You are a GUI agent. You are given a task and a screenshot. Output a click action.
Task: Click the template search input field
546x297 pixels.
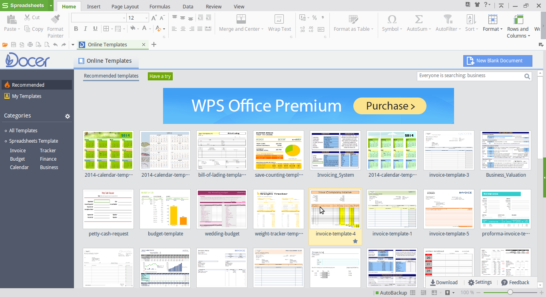(x=470, y=76)
